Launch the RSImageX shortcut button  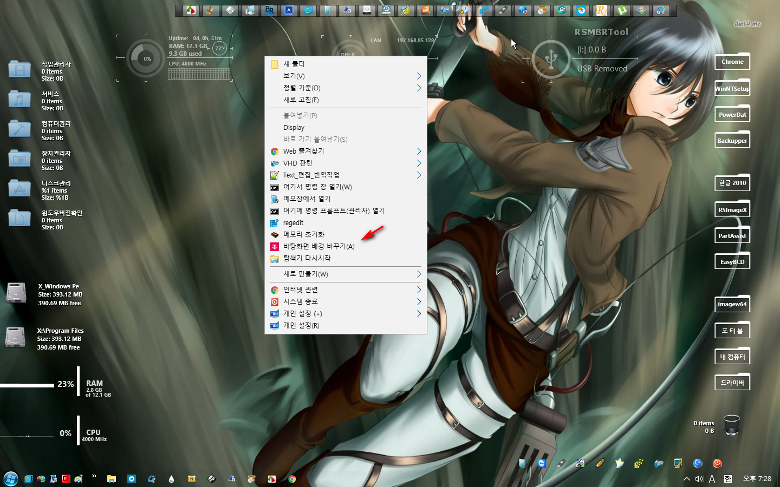pos(732,209)
